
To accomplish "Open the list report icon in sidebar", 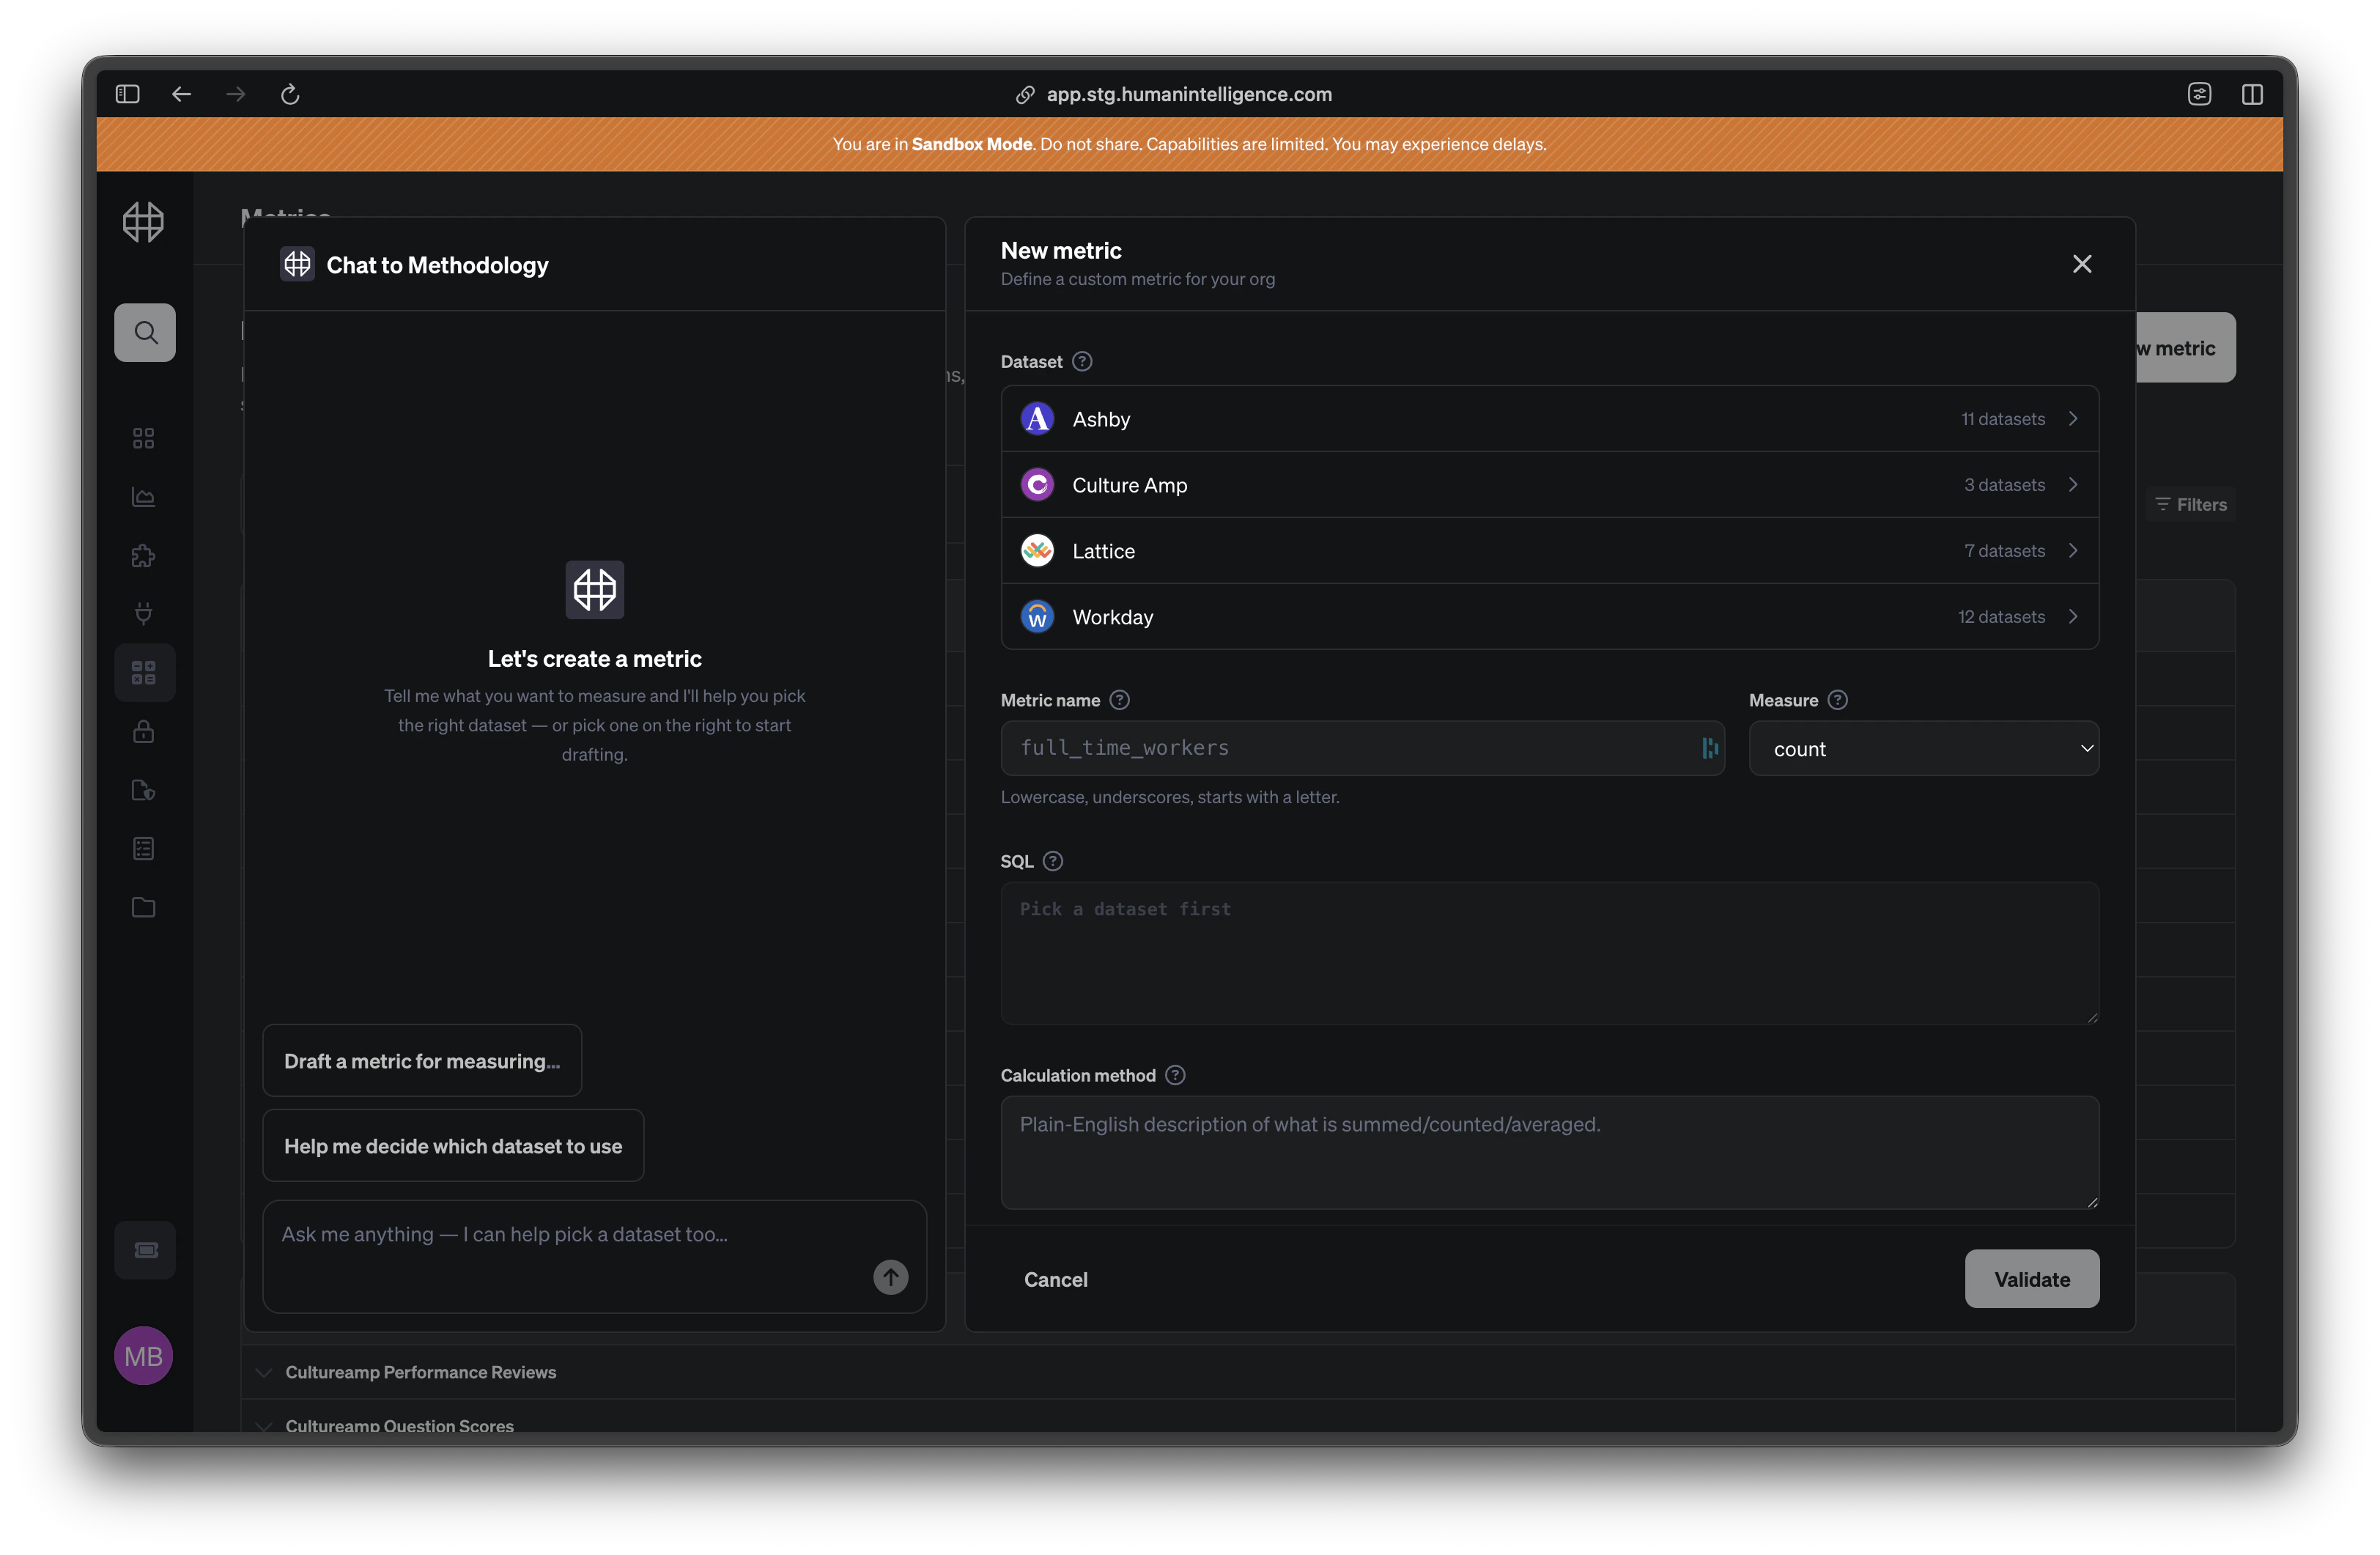I will (144, 849).
